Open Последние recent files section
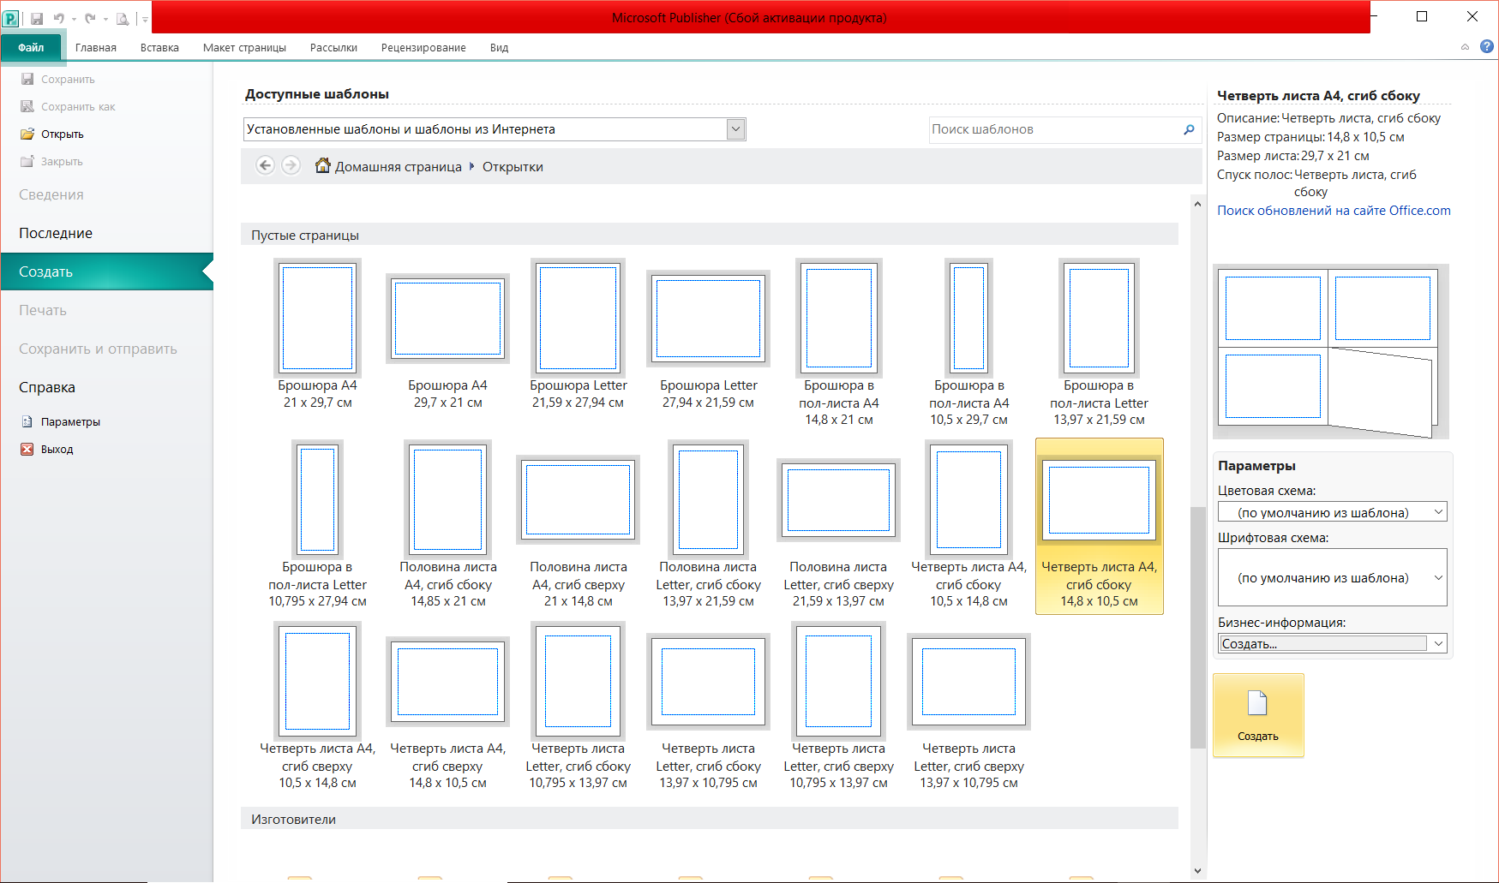This screenshot has height=883, width=1499. (56, 233)
